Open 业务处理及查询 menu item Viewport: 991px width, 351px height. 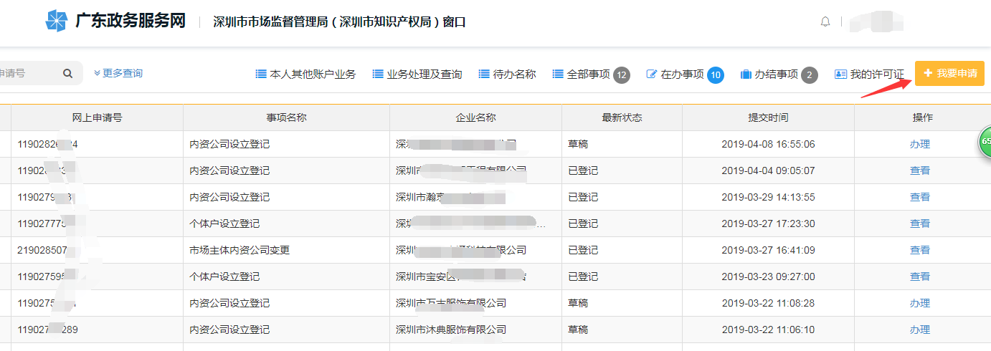(x=417, y=74)
